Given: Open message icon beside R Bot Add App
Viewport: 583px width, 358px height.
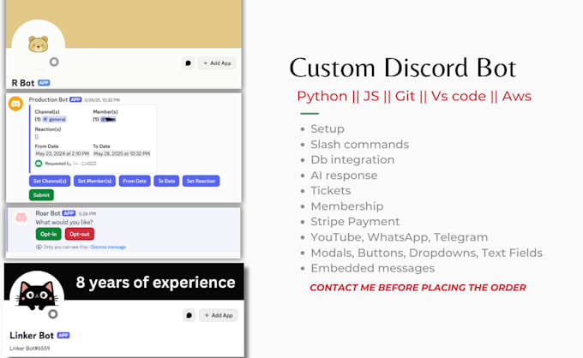Looking at the screenshot, I should pos(188,63).
